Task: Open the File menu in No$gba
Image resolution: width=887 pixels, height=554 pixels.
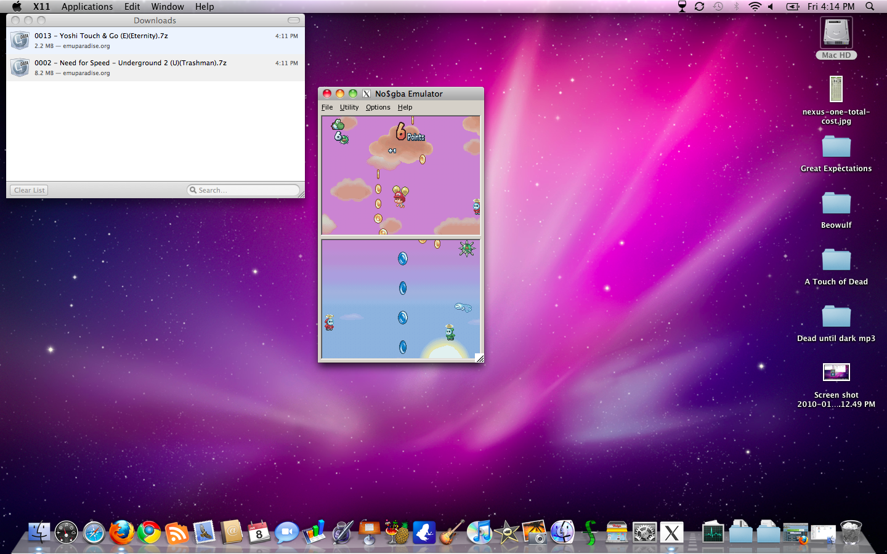Action: pos(326,106)
